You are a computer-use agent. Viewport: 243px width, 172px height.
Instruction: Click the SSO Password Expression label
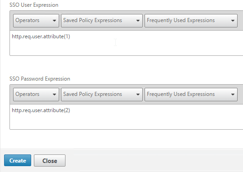click(x=40, y=79)
